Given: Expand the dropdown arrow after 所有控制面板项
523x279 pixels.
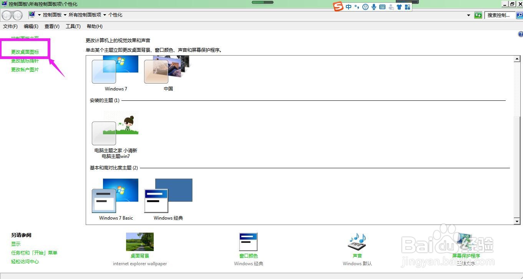Looking at the screenshot, I should coord(105,15).
